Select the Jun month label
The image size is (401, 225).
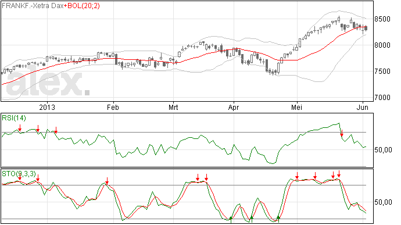(363, 107)
